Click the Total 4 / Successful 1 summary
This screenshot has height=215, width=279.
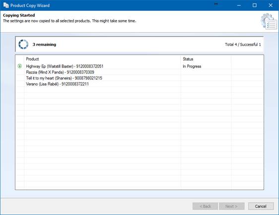point(243,45)
